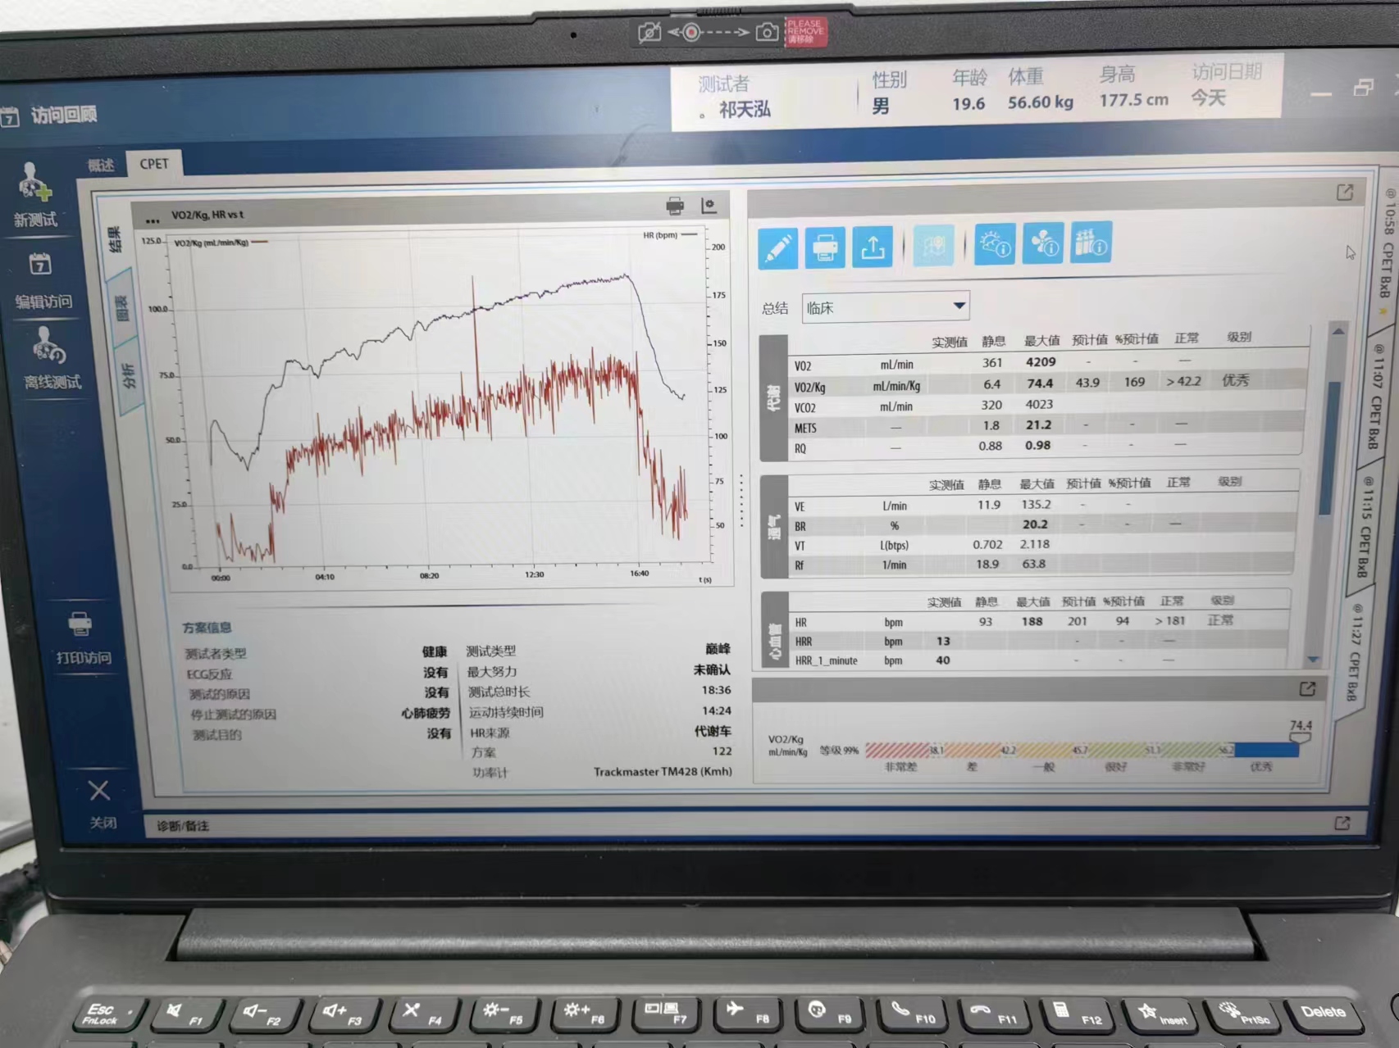Screen dimensions: 1399x1048
Task: Open the 11:27 CPET BxB side tab
Action: [x=1355, y=652]
